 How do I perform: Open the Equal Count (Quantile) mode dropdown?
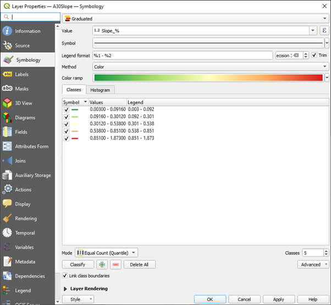tap(106, 253)
